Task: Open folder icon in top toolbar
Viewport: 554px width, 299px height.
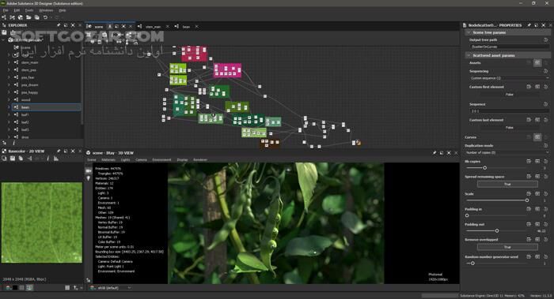Action: 28,17
